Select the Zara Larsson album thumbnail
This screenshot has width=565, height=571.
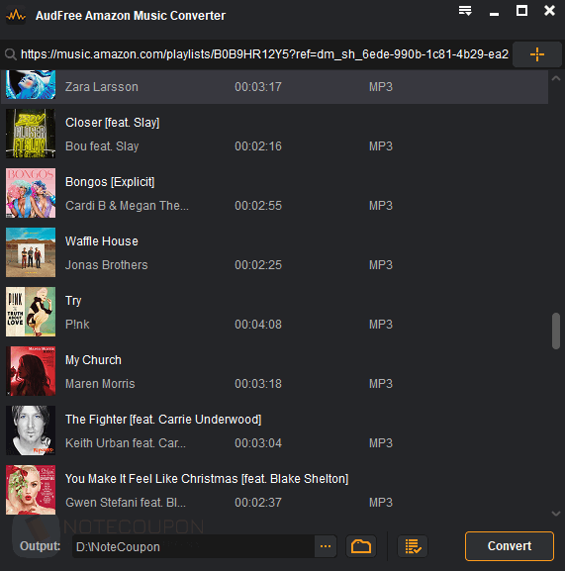click(31, 85)
